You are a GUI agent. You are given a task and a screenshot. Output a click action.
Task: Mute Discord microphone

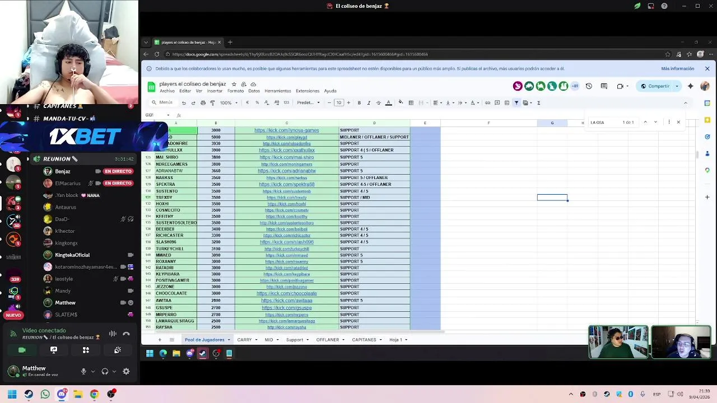83,371
